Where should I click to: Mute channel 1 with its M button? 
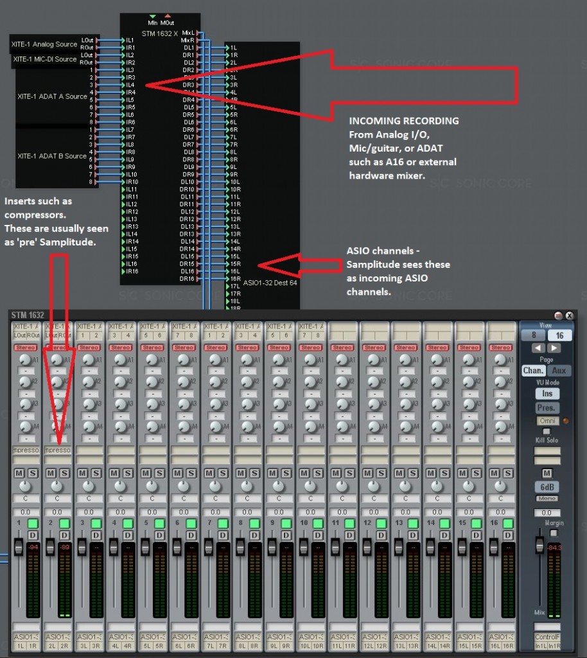click(x=19, y=474)
